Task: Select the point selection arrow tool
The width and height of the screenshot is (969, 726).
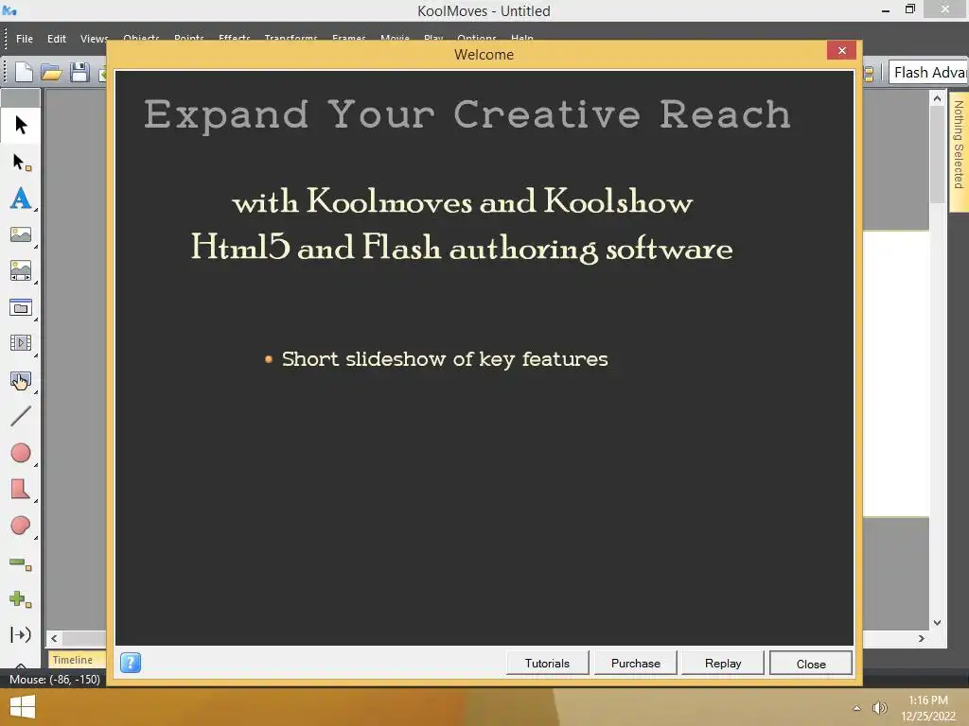Action: click(21, 163)
